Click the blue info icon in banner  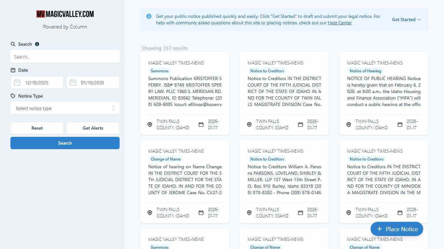pos(149,16)
